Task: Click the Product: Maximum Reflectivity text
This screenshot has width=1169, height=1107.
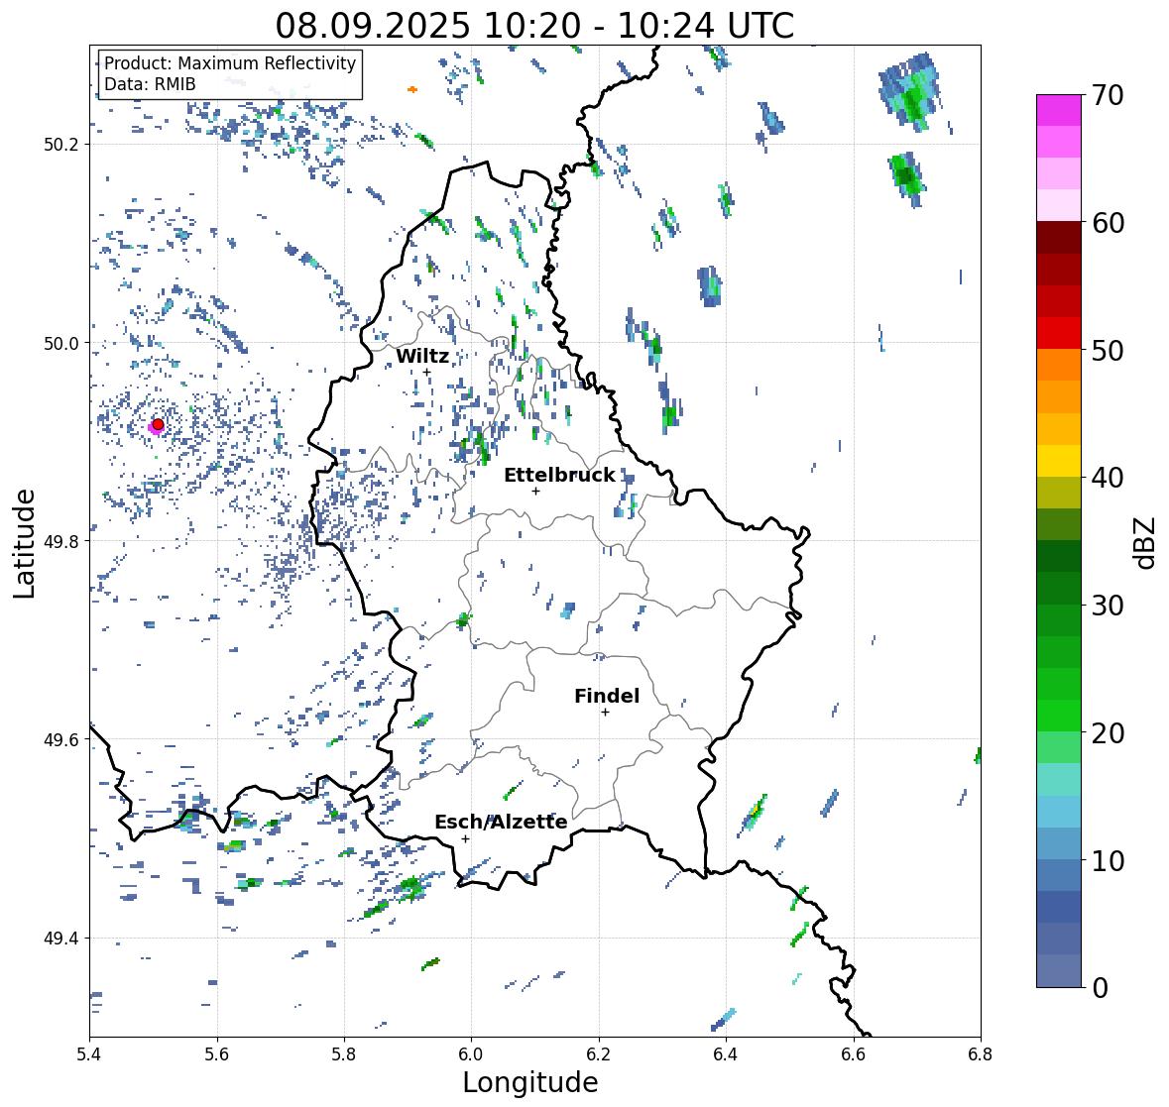Action: [230, 63]
